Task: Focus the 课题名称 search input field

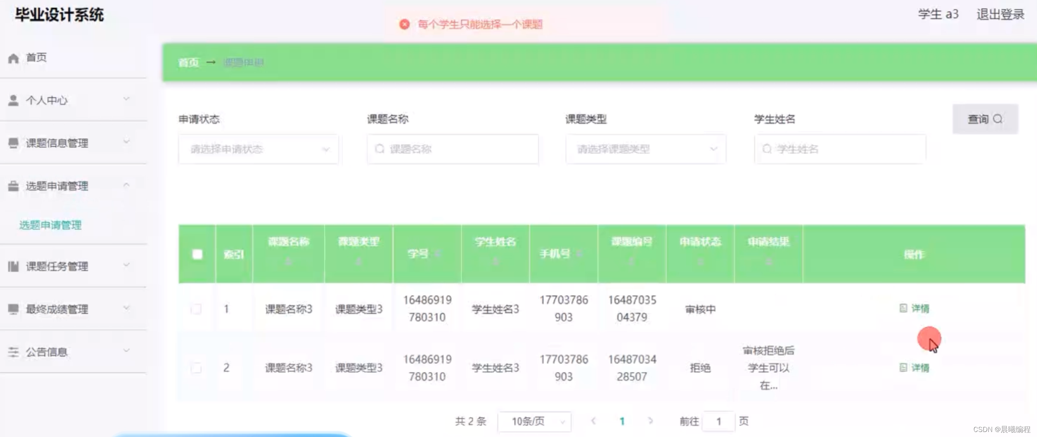Action: coord(453,149)
